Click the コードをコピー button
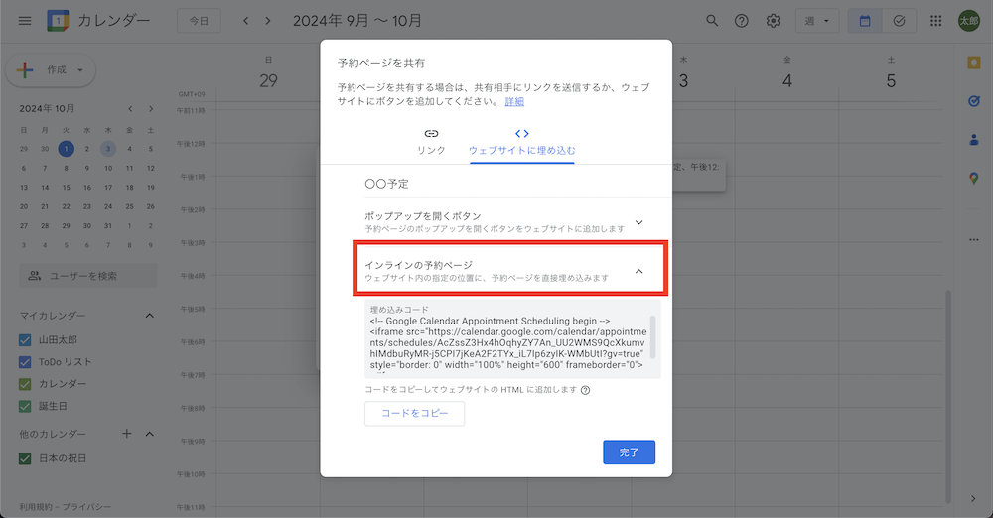 tap(414, 413)
